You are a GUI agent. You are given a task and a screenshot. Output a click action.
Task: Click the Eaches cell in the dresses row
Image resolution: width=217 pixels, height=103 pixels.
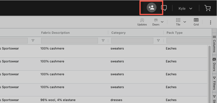[171, 100]
